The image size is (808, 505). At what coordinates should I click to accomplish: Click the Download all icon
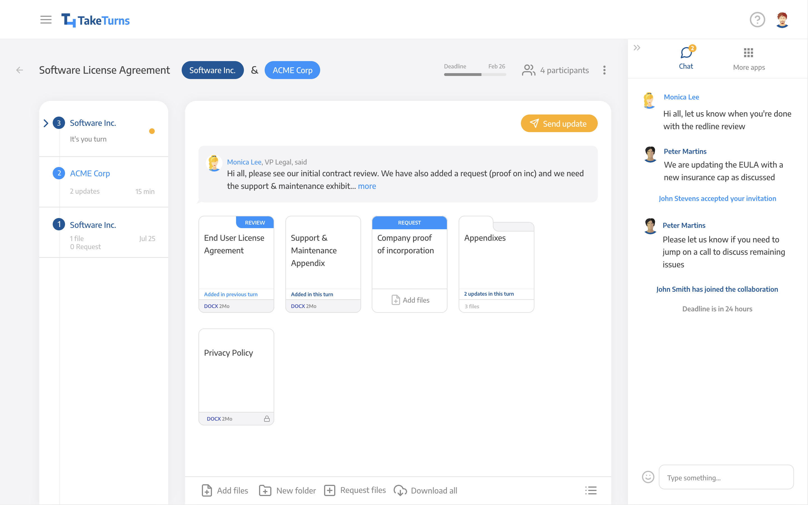pos(400,490)
